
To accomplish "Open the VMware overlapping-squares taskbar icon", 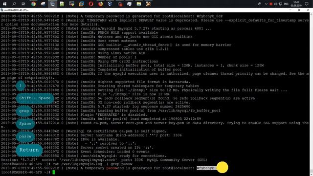I will [81, 4].
